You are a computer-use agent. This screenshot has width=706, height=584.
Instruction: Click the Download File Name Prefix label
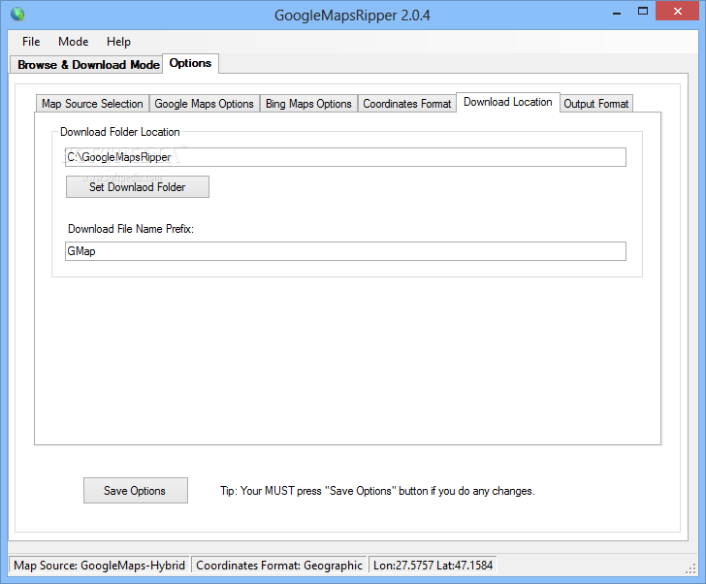point(131,229)
